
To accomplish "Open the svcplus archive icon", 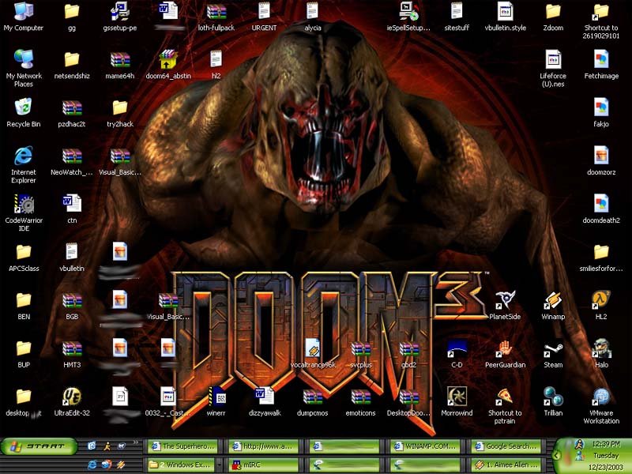I will (361, 355).
